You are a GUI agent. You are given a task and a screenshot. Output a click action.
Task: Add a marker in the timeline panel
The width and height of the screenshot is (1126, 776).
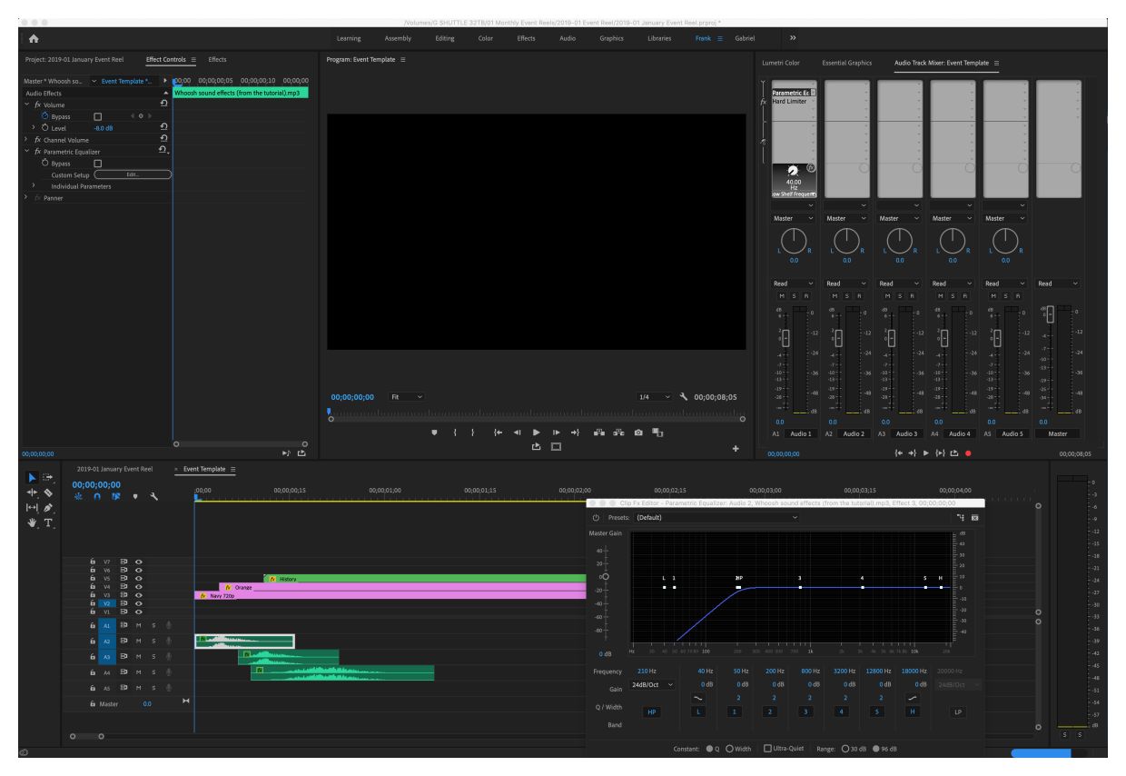click(x=137, y=496)
